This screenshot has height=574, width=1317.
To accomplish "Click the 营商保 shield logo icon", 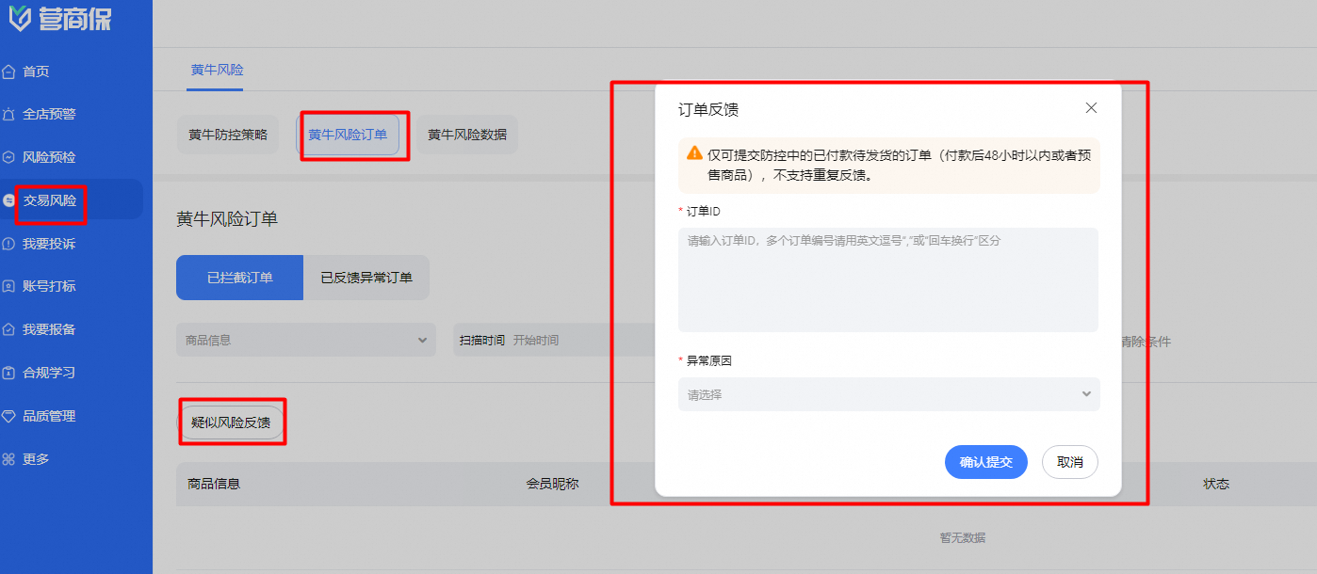I will pos(20,16).
